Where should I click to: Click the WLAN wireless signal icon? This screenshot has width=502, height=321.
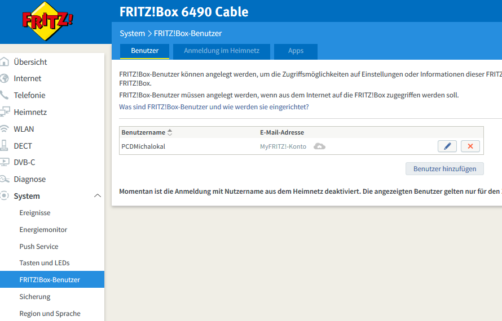(5, 129)
